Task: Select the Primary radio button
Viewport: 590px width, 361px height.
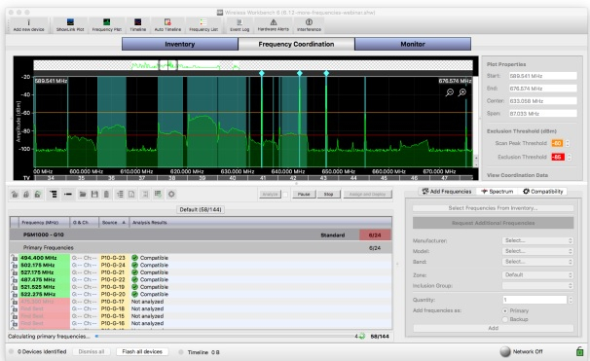Action: [x=505, y=310]
